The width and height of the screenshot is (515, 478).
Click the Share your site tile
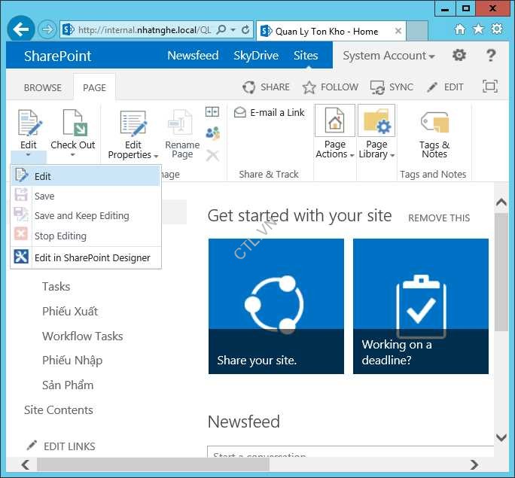point(276,306)
